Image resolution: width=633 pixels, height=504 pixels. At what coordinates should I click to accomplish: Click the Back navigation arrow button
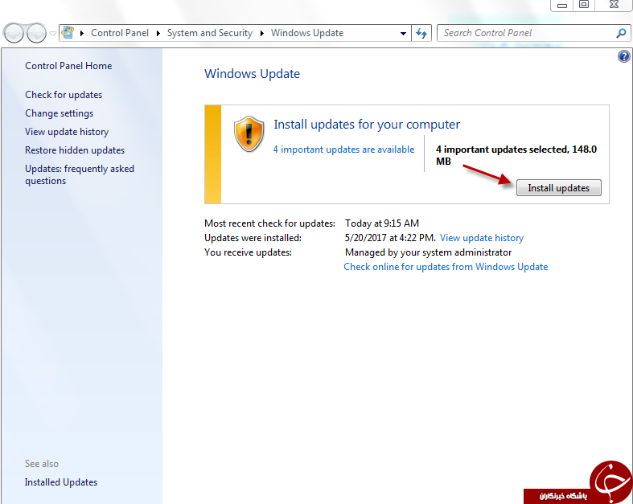[14, 33]
